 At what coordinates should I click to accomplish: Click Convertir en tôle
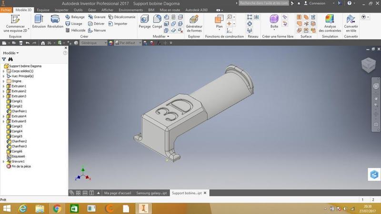pos(351,23)
